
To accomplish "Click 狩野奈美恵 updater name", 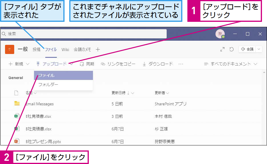I will click(x=165, y=142).
